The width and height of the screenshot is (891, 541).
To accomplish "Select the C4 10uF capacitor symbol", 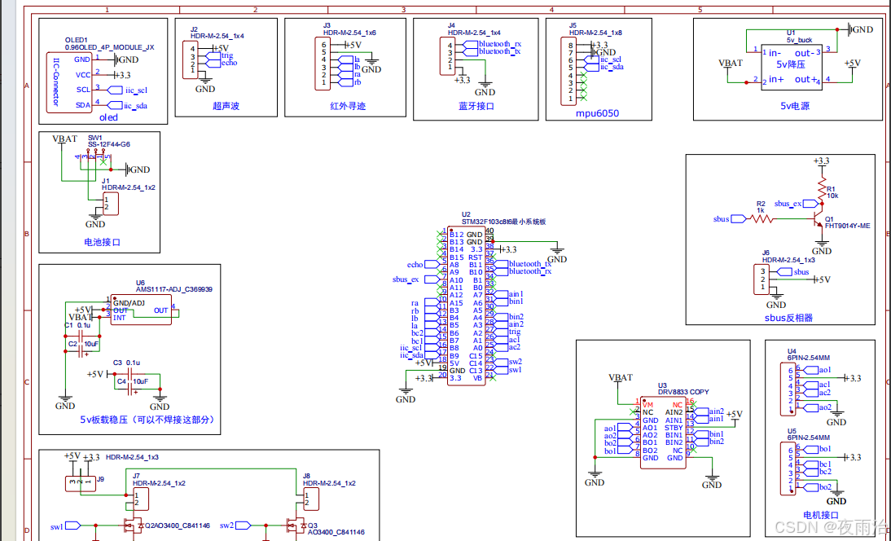I will 129,389.
